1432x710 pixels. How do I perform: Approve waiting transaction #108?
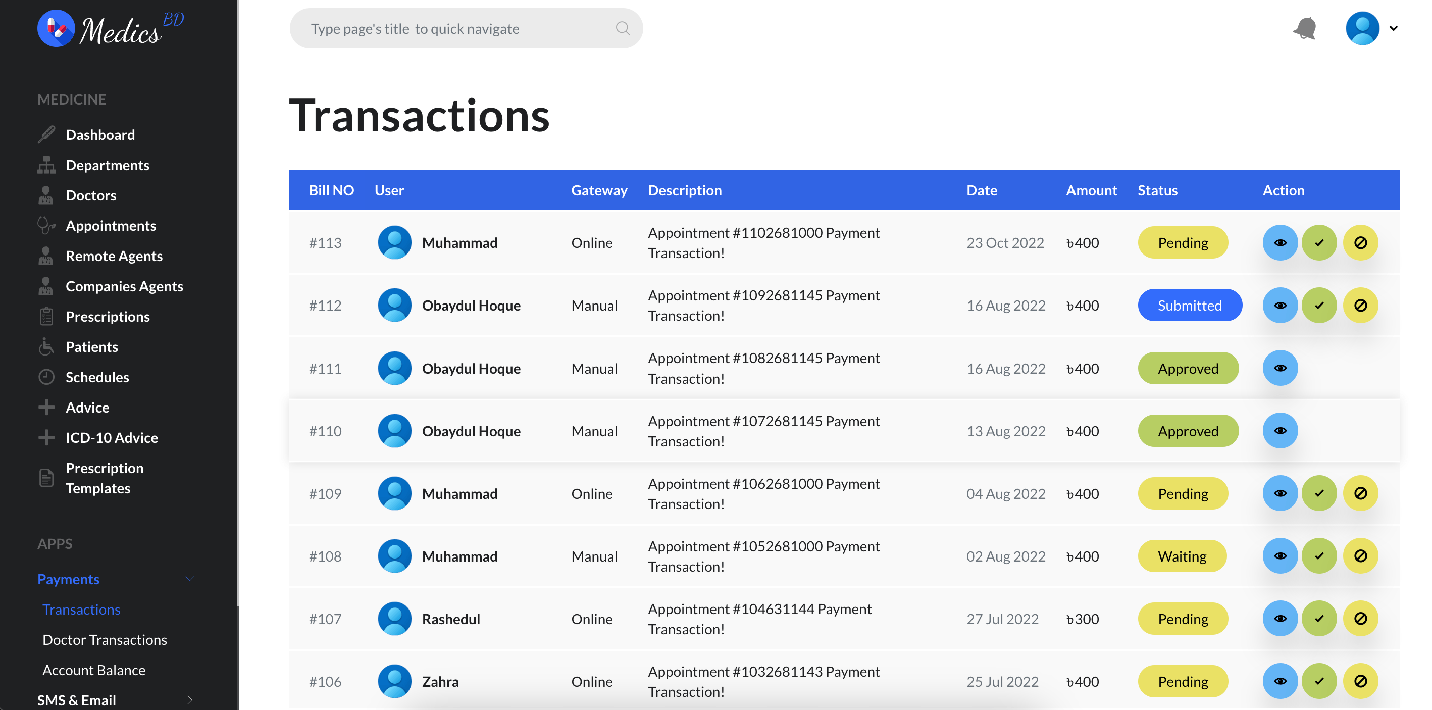coord(1319,556)
